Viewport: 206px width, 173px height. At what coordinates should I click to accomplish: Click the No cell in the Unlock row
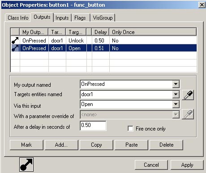[153, 41]
